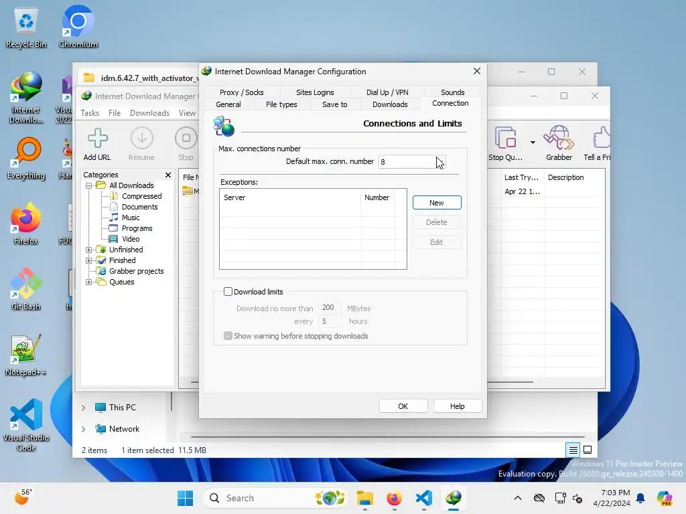Image resolution: width=686 pixels, height=514 pixels.
Task: Select the Compressed category
Action: tap(141, 196)
